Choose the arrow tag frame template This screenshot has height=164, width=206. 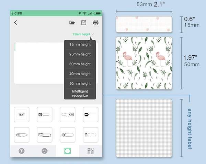pos(90,115)
